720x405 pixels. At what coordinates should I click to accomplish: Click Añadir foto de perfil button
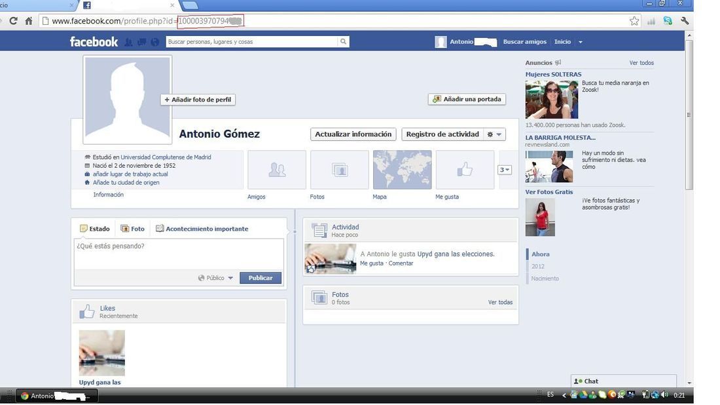tap(198, 100)
